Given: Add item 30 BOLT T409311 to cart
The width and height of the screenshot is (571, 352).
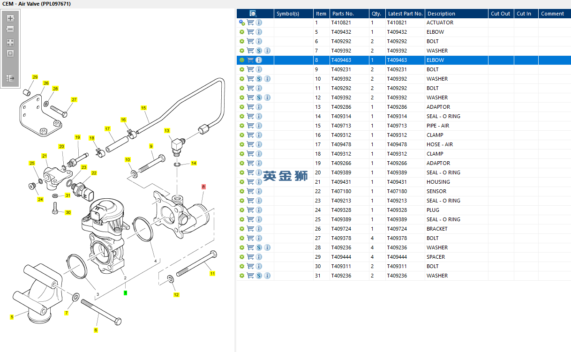Looking at the screenshot, I should pos(250,266).
